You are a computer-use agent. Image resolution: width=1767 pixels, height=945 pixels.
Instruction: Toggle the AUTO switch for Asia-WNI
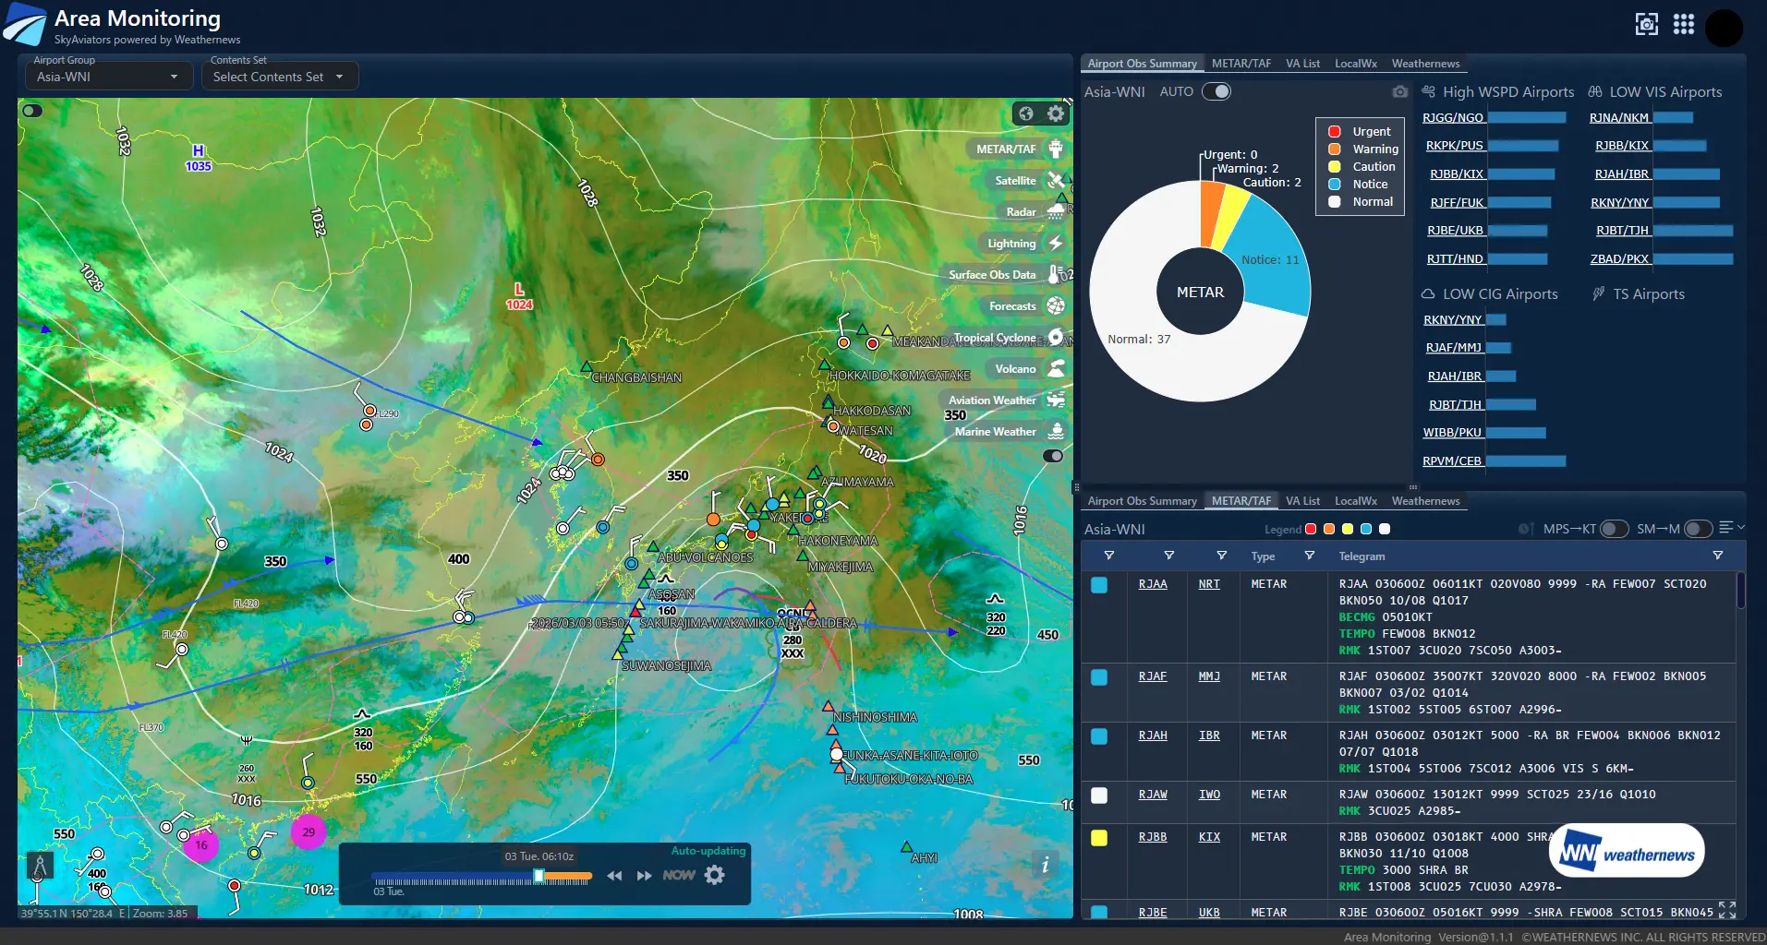tap(1216, 91)
